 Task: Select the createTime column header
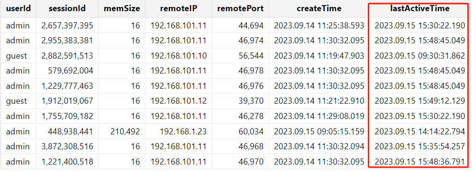click(x=319, y=9)
